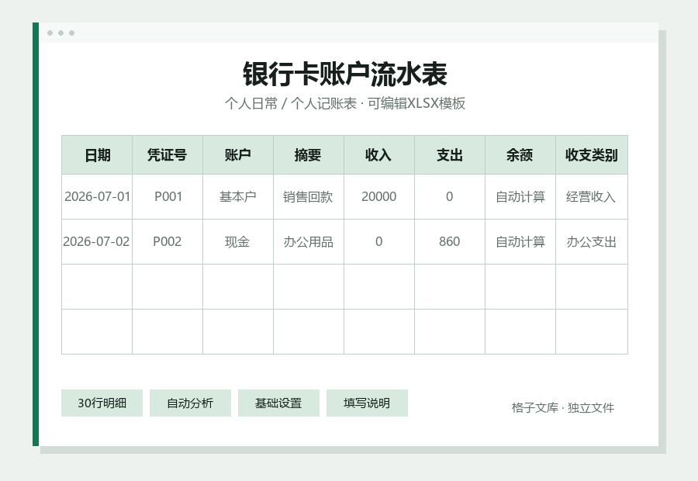
Task: Select the 支出 column header
Action: click(450, 155)
